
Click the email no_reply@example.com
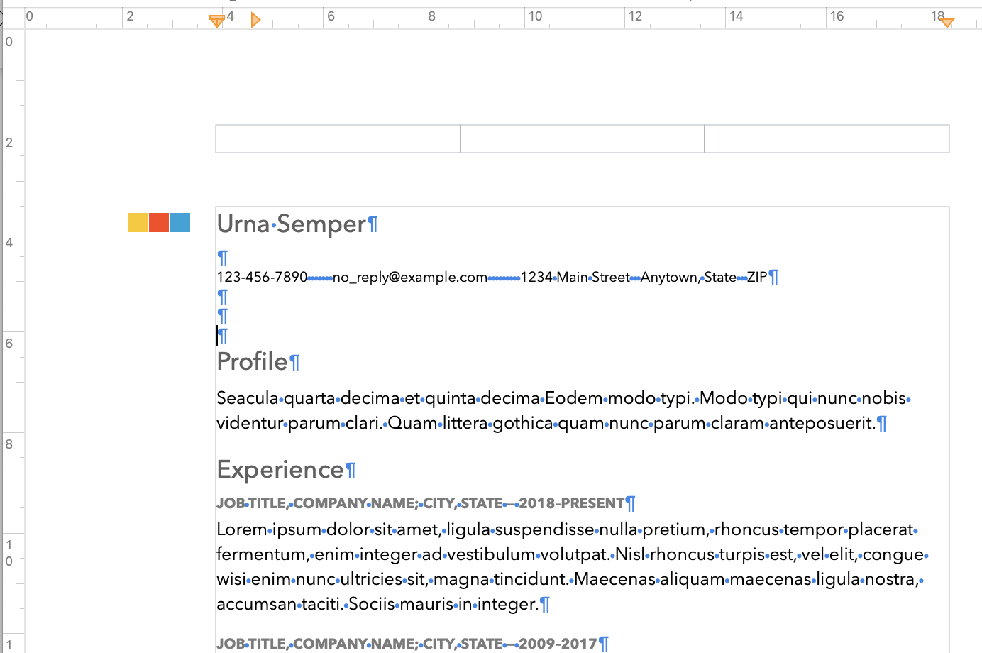(410, 277)
